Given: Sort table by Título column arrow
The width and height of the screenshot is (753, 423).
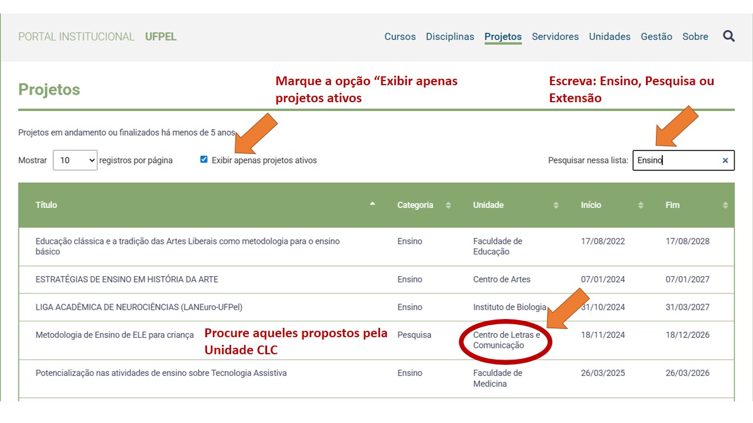Looking at the screenshot, I should 372,204.
